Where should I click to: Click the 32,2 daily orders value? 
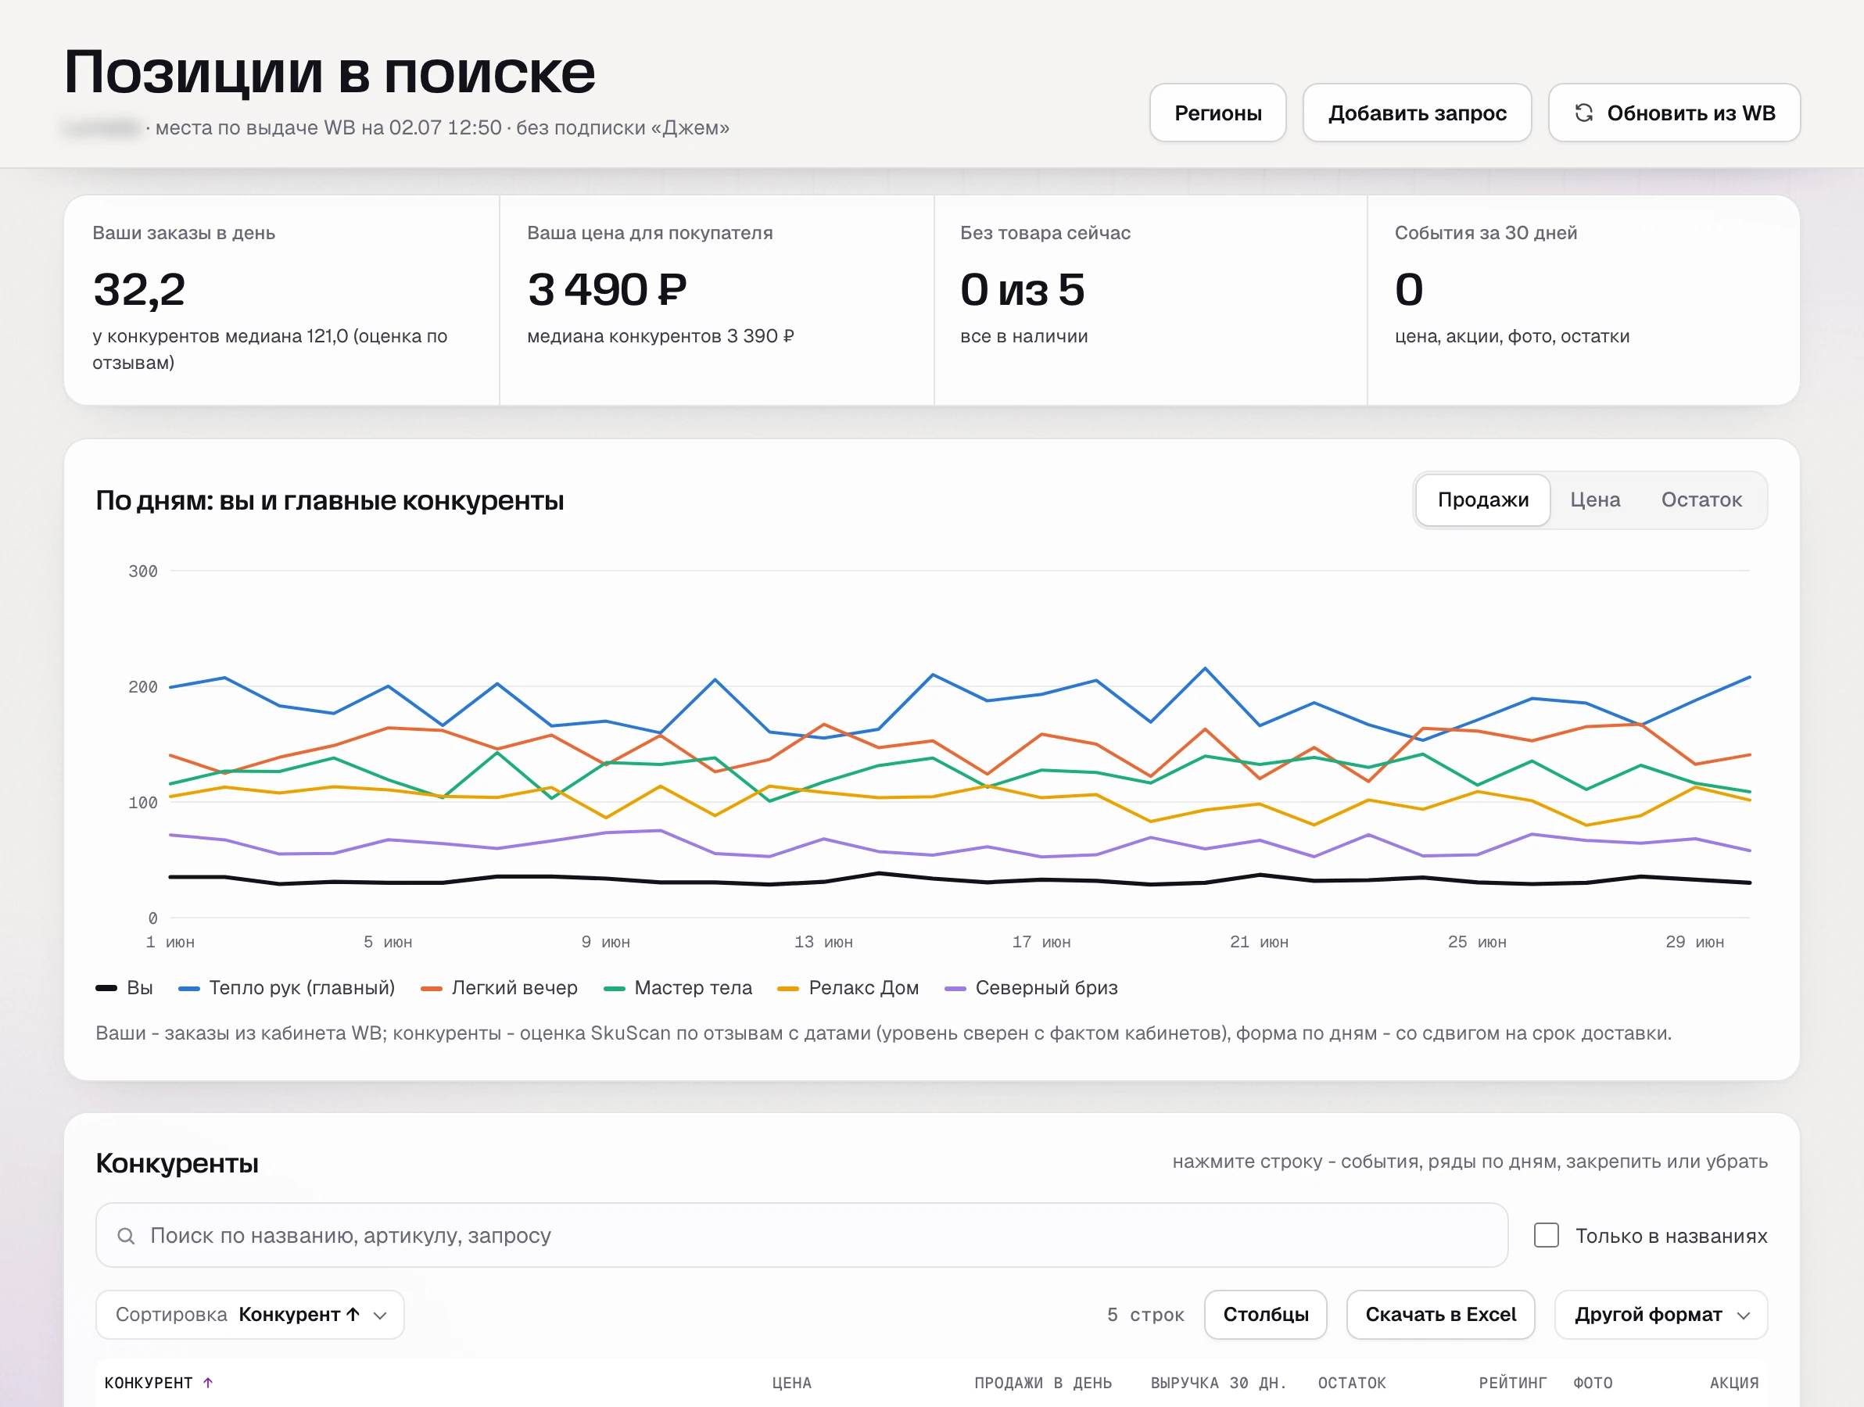click(x=139, y=290)
